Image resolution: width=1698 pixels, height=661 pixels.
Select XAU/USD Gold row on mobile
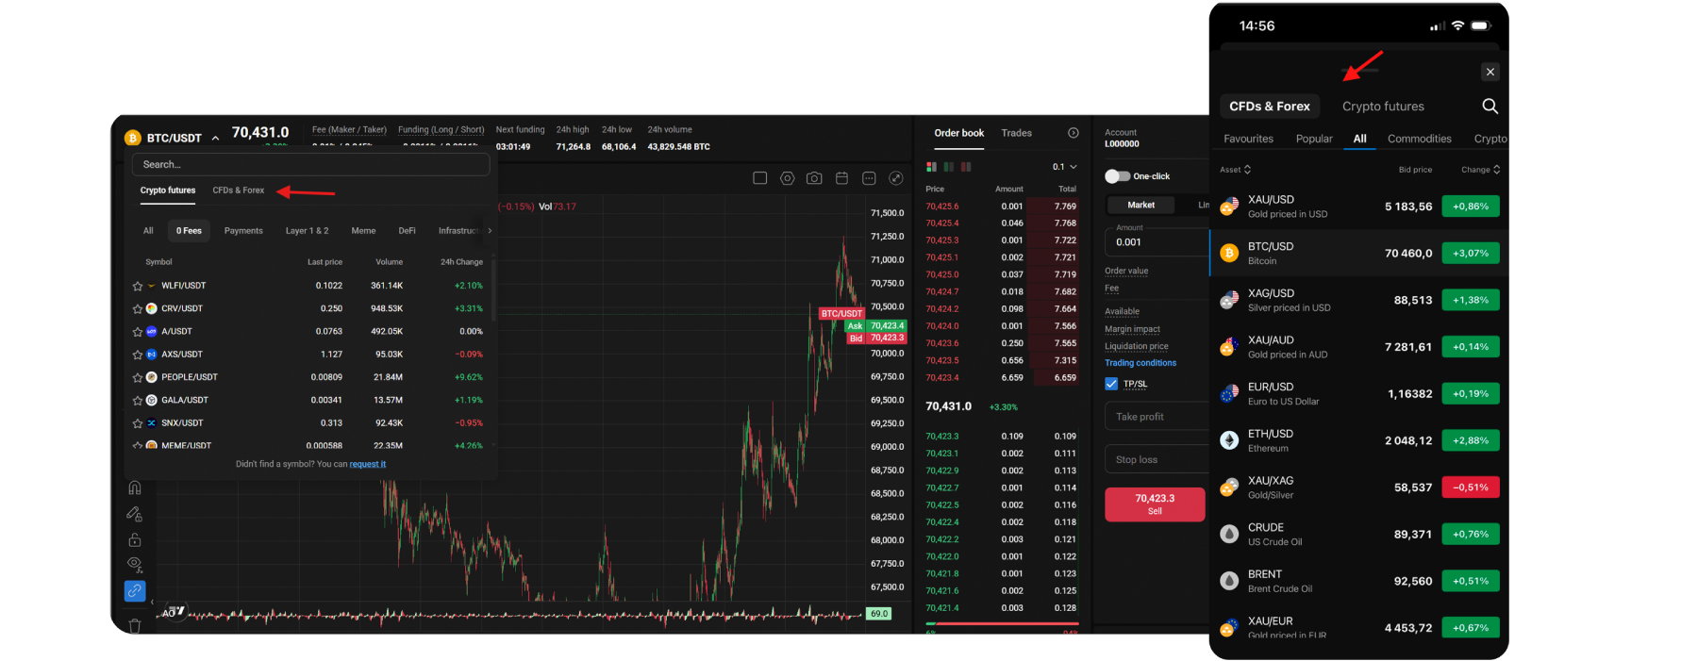click(1358, 207)
